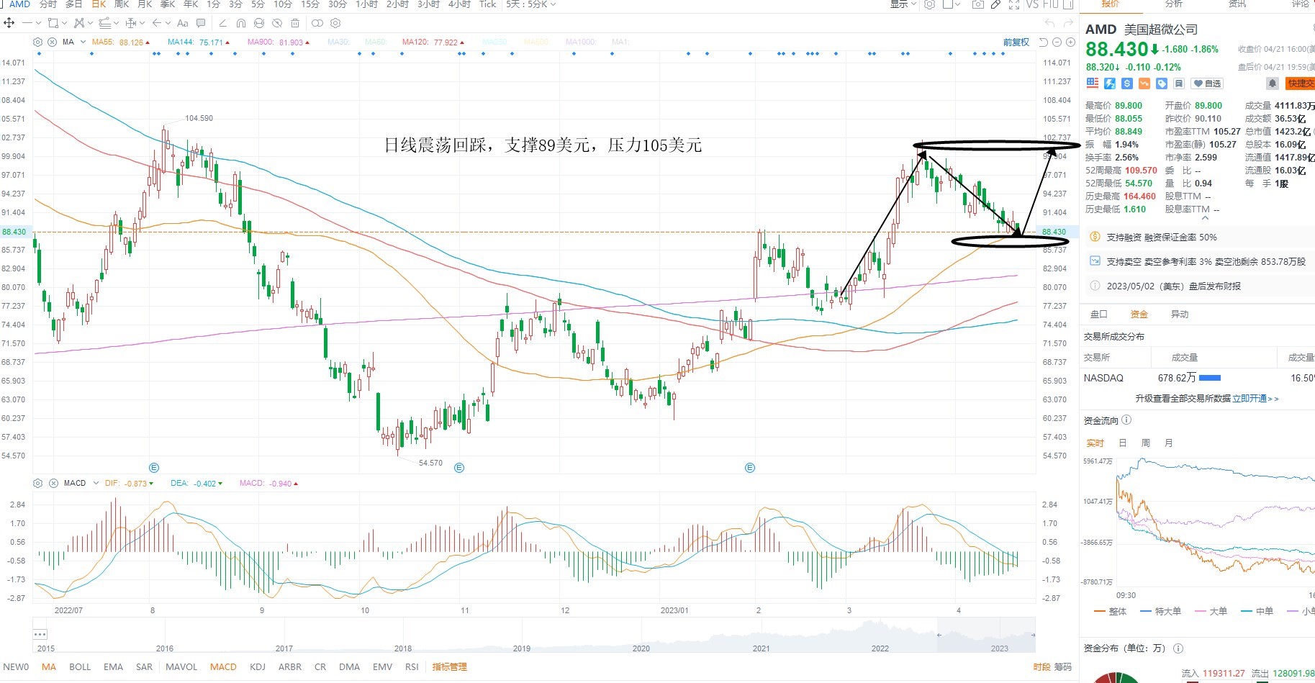Click the pen edit icon in top bar
Screen dimensions: 1315x683
[995, 4]
